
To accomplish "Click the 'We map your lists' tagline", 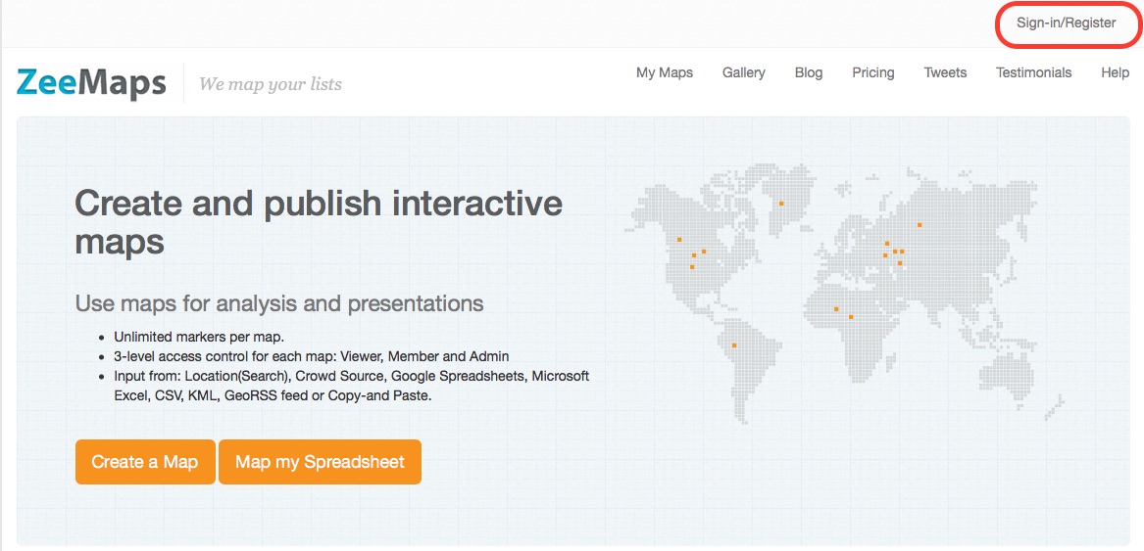I will 271,84.
